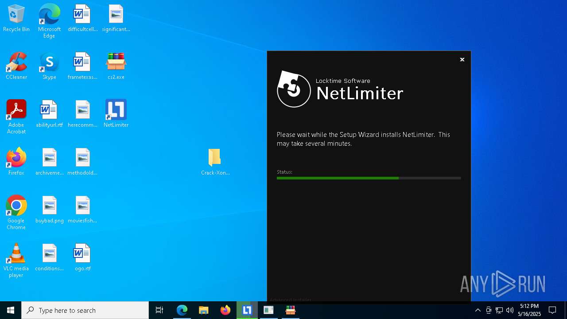Close the NetLimiter setup wizard
Viewport: 567px width, 319px height.
click(x=462, y=59)
